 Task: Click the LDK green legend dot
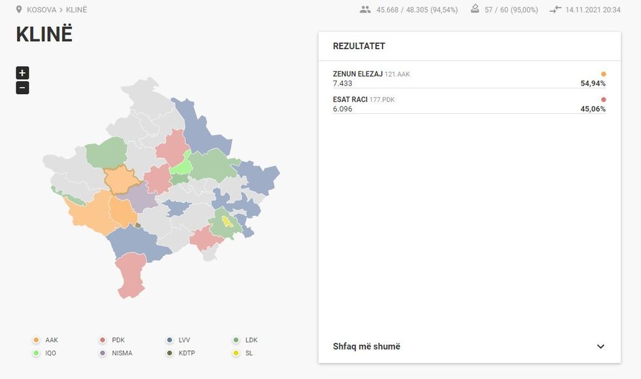(x=236, y=340)
